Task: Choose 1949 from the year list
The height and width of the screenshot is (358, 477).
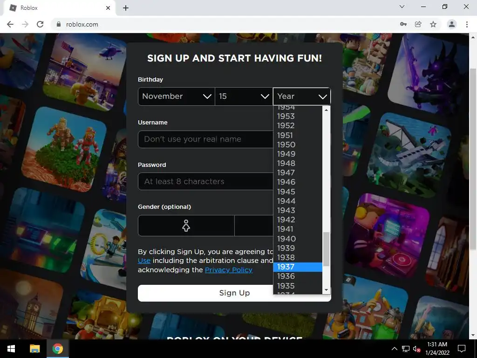Action: tap(298, 154)
